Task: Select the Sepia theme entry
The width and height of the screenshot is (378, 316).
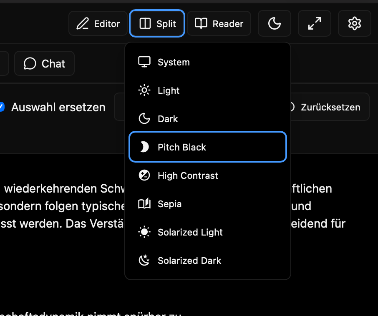Action: point(169,204)
